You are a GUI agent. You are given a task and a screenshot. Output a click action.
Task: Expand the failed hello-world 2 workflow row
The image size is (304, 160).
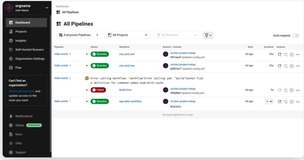[x=87, y=90]
